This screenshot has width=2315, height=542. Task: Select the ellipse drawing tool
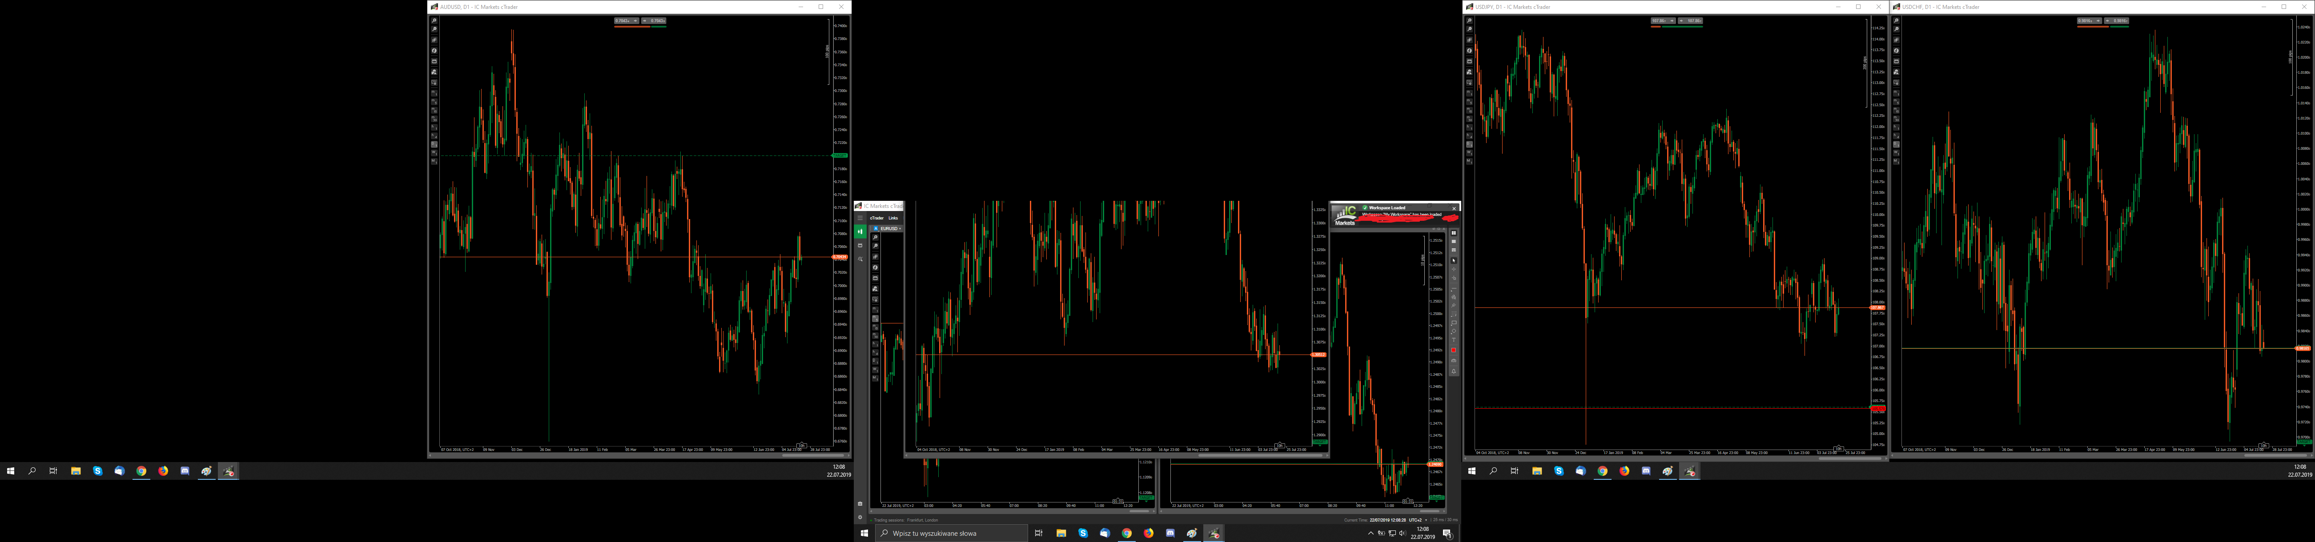tap(1454, 331)
